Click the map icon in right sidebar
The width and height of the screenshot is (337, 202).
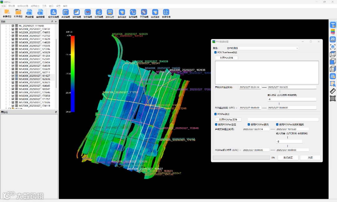pos(333,76)
